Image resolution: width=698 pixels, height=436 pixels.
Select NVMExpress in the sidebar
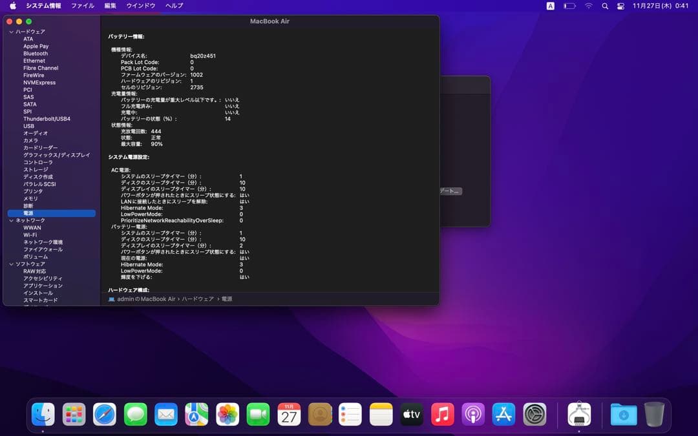[x=39, y=83]
